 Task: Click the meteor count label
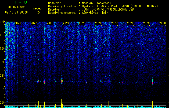(38, 8)
